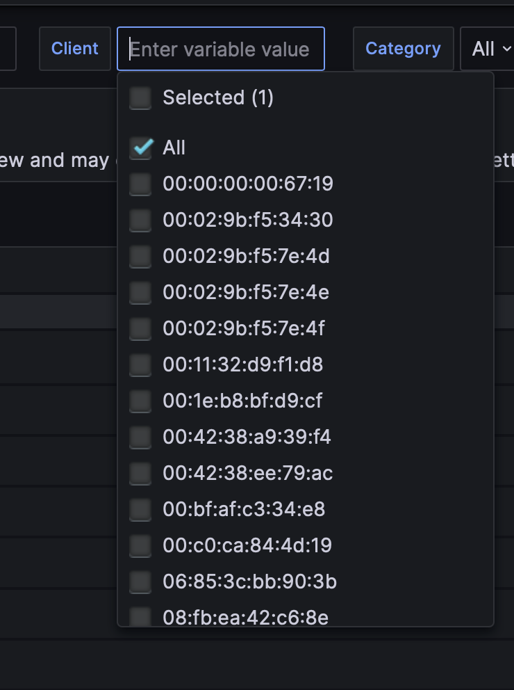Expand the dropdown chevron beside All
This screenshot has width=514, height=690.
507,49
